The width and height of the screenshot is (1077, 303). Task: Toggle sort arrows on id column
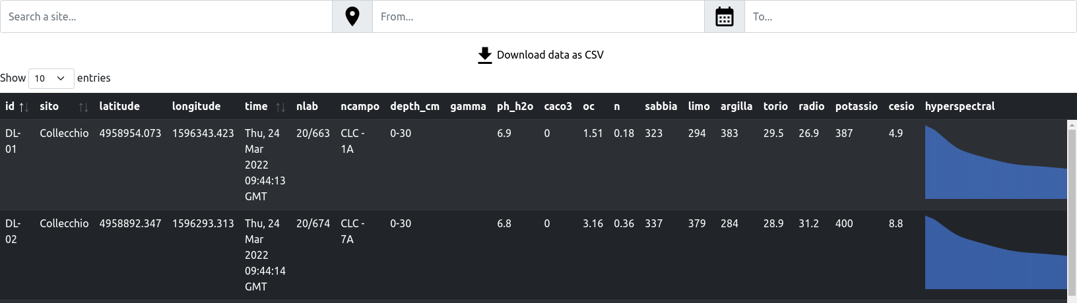(23, 107)
